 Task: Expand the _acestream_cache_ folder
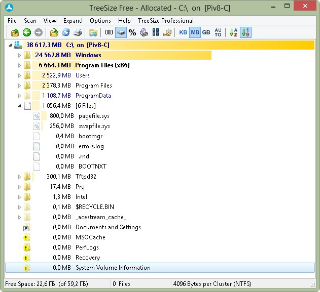point(19,217)
